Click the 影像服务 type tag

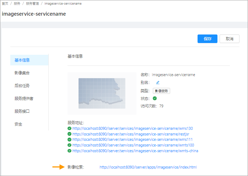(x=161, y=91)
